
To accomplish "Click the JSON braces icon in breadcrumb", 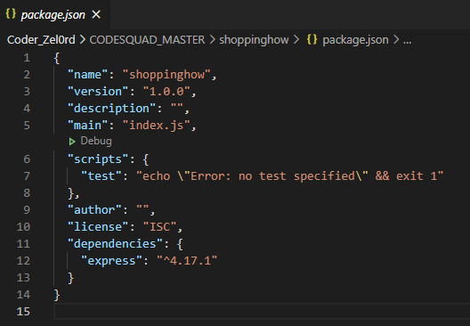I will [x=312, y=39].
